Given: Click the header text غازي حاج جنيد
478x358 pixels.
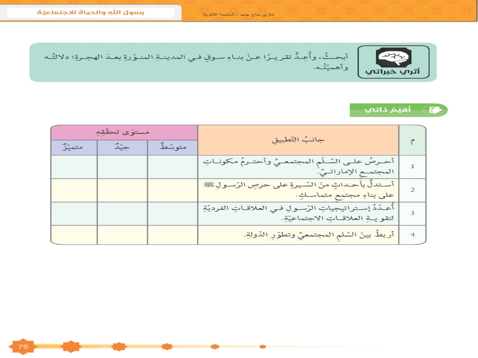Looking at the screenshot, I should 261,15.
